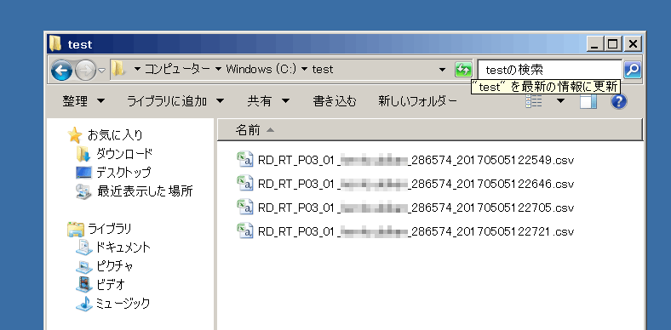Click the folder icon in the address bar
This screenshot has width=671, height=330.
click(118, 68)
